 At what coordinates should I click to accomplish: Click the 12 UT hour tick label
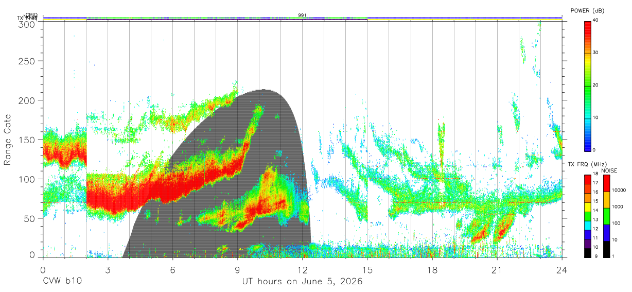(303, 269)
